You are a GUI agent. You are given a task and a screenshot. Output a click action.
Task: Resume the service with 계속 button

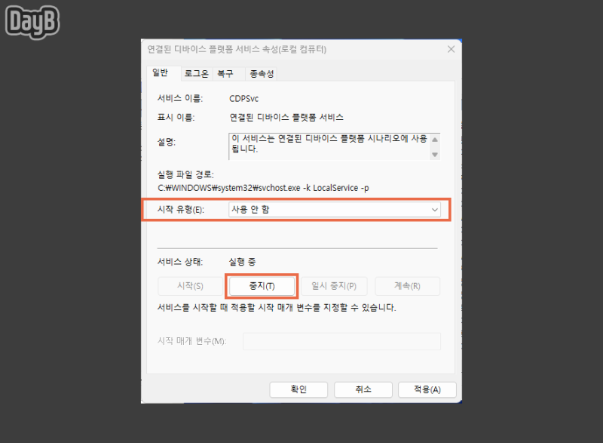[x=406, y=285]
